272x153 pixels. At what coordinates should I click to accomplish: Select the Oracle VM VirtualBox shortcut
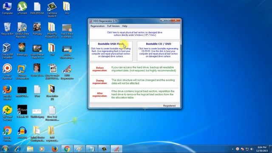(7, 51)
